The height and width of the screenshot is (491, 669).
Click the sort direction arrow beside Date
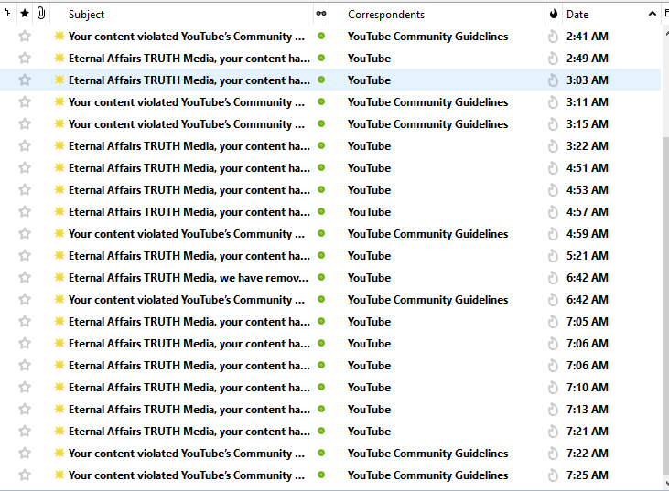(652, 14)
